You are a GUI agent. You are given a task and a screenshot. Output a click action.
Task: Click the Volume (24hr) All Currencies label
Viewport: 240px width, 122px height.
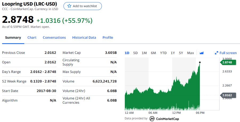76,100
